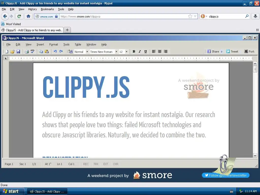Click the Clippy paperclip assistant
The image size is (260, 195).
tap(223, 164)
